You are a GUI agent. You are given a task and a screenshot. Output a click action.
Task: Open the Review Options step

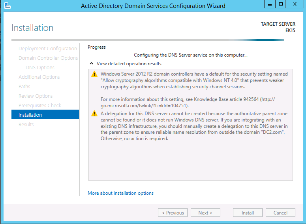[36, 96]
